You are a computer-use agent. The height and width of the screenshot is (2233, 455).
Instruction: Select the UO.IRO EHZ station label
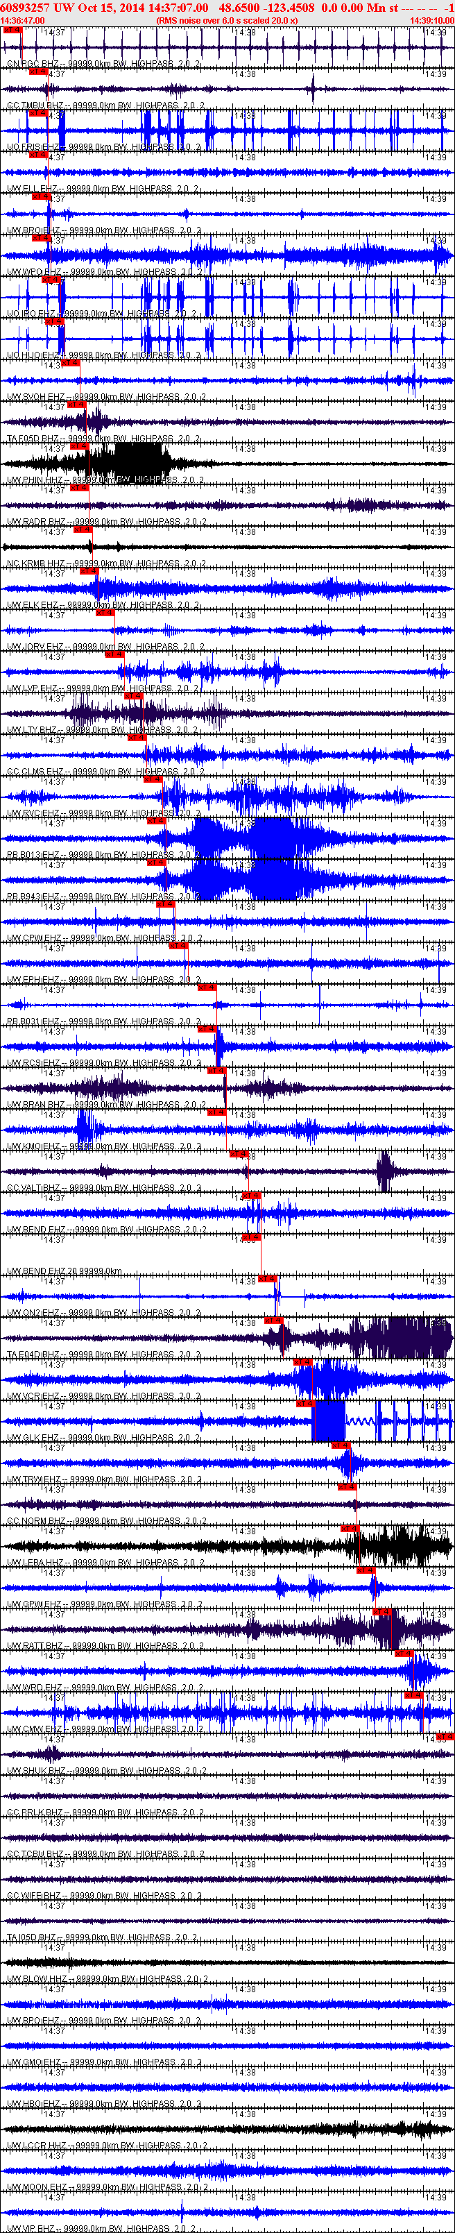[102, 314]
